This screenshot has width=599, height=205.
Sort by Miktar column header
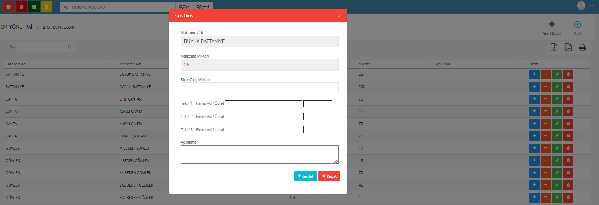pos(364,64)
